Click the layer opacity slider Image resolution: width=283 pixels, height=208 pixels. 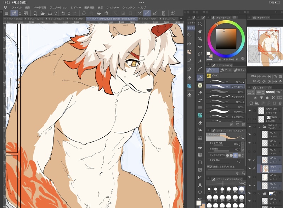pos(270,92)
